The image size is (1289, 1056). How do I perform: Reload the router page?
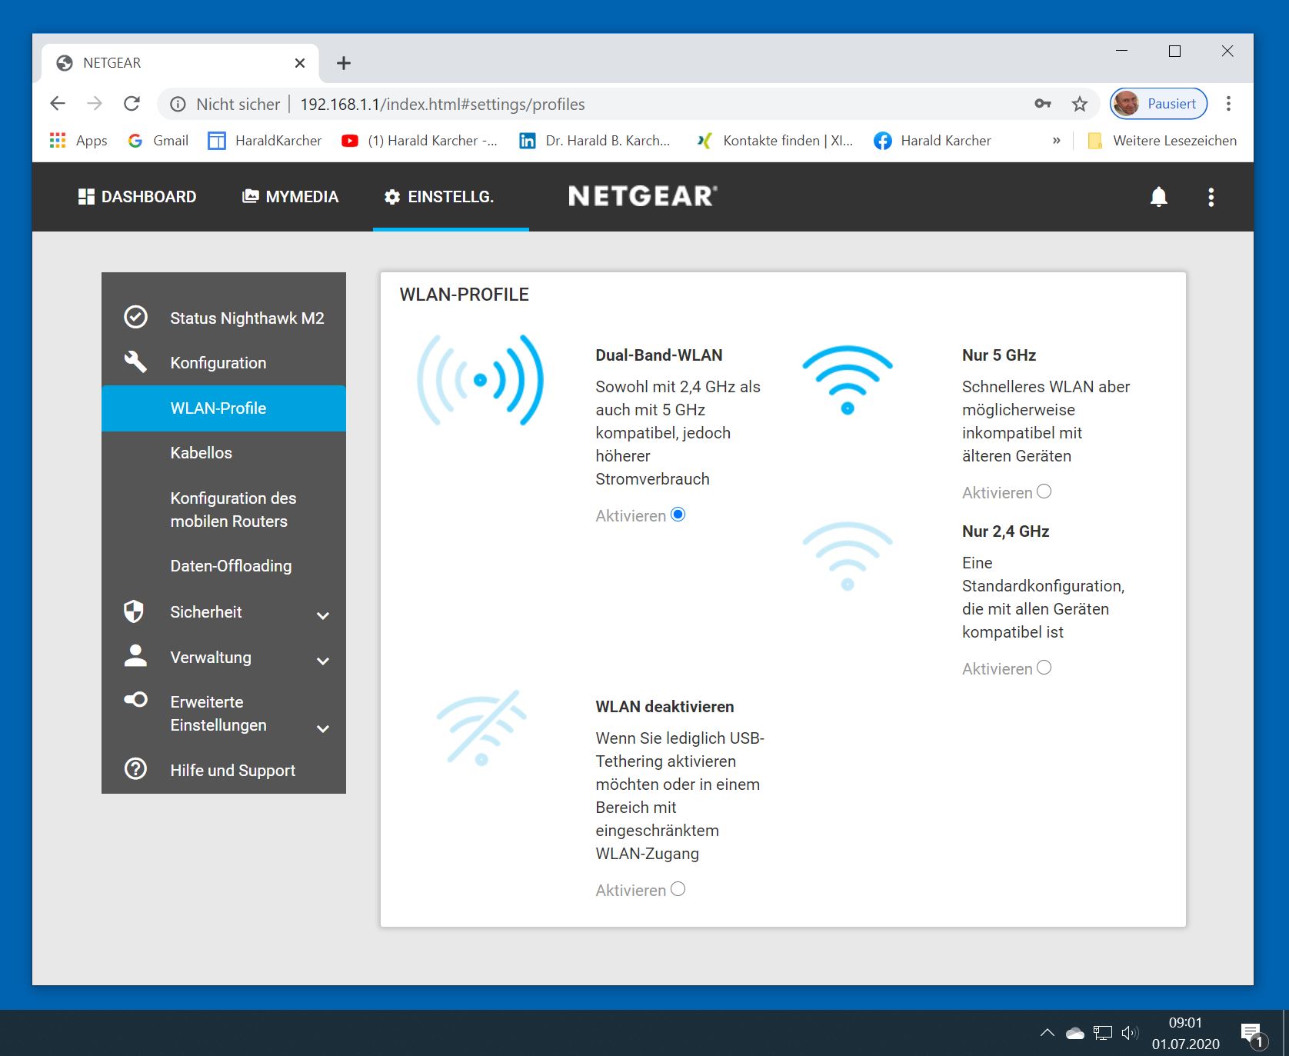tap(132, 104)
